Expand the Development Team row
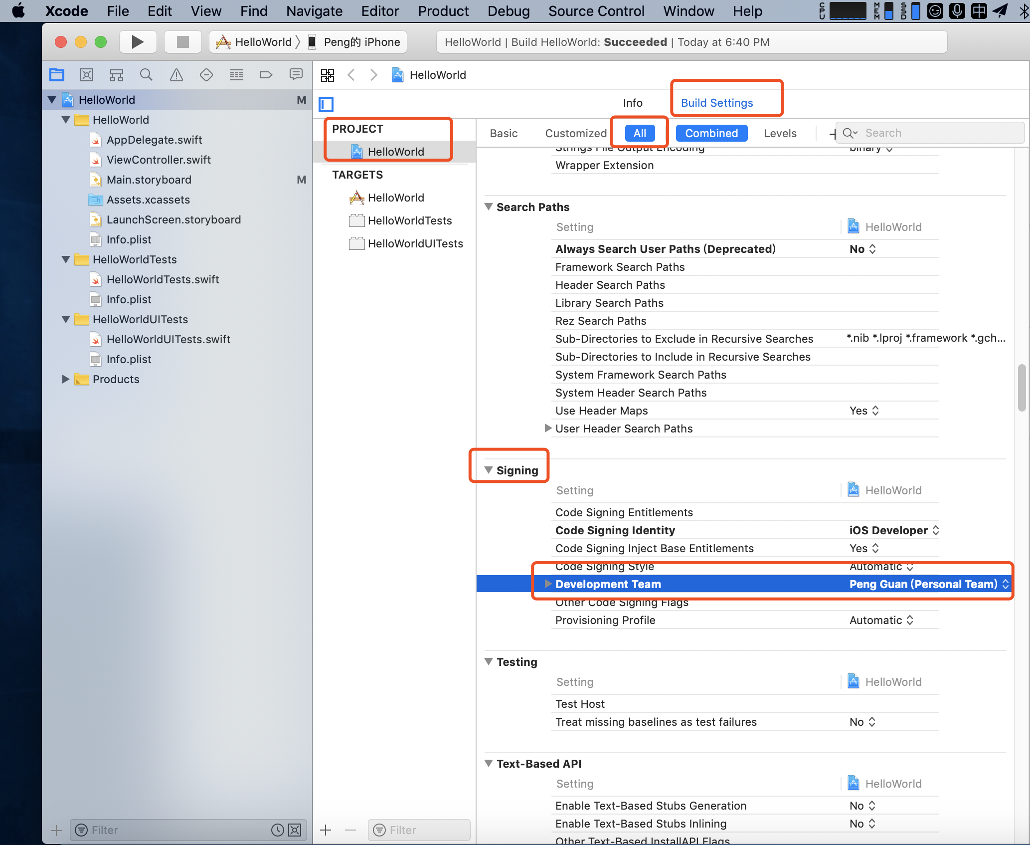 click(x=548, y=584)
